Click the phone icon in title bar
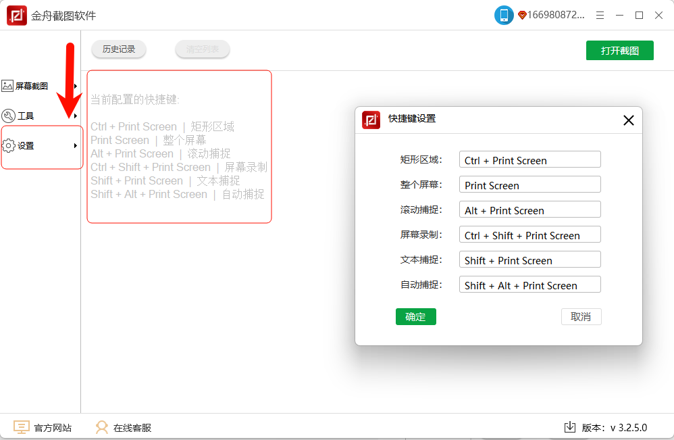The height and width of the screenshot is (440, 674). click(x=504, y=15)
